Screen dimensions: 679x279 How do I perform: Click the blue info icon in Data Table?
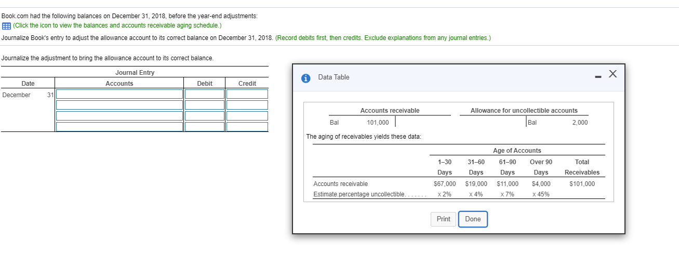pyautogui.click(x=307, y=78)
